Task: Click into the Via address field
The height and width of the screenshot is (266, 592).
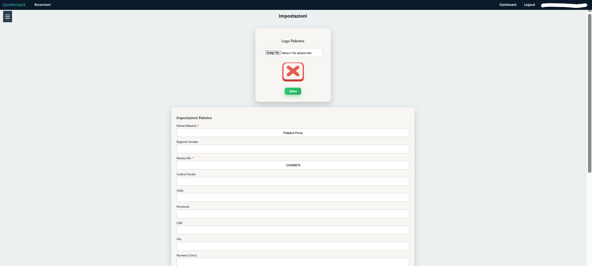Action: [x=293, y=246]
